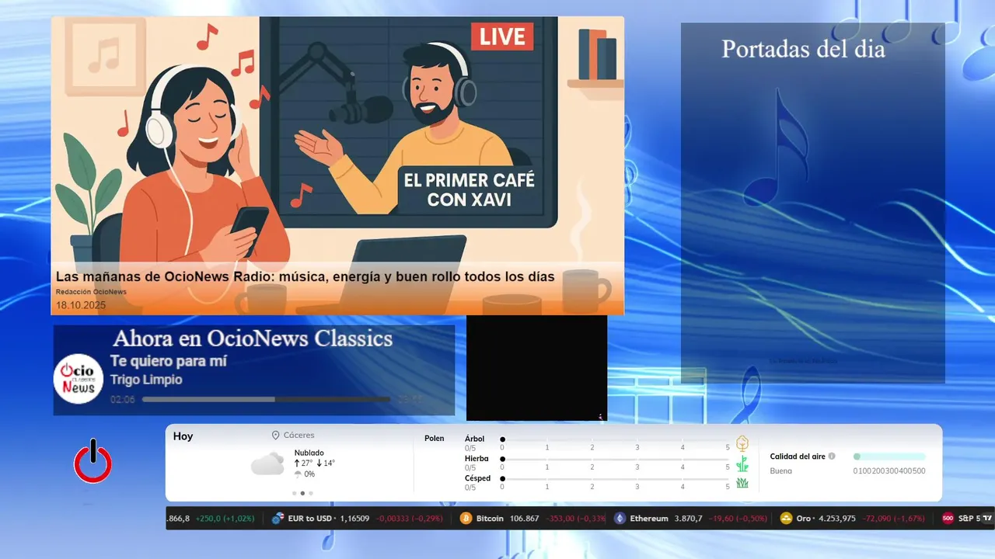Click the tree pollen icon
The height and width of the screenshot is (559, 995).
742,443
